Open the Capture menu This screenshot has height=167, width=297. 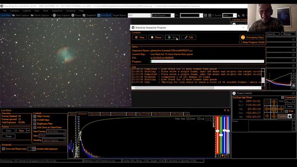point(27,11)
